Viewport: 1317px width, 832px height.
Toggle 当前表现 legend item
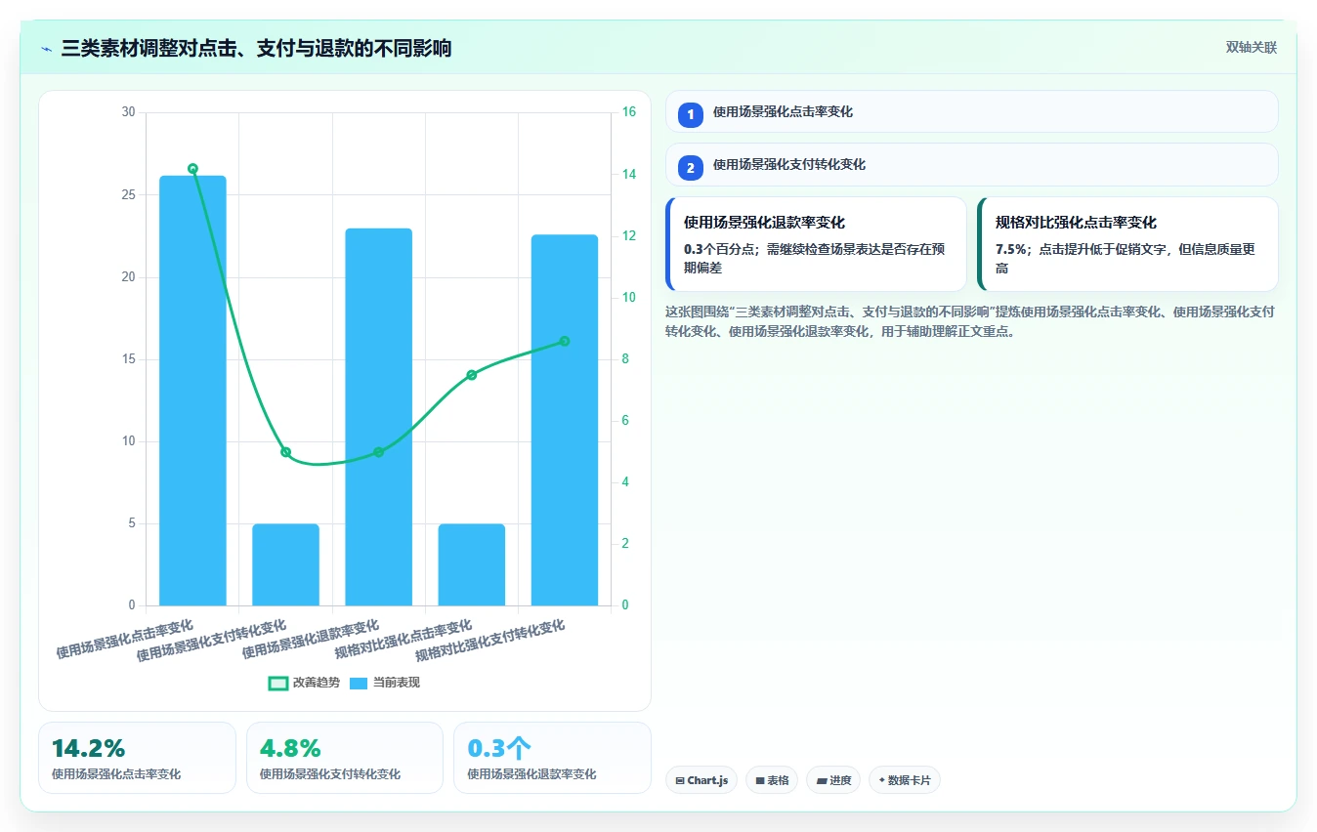[385, 683]
